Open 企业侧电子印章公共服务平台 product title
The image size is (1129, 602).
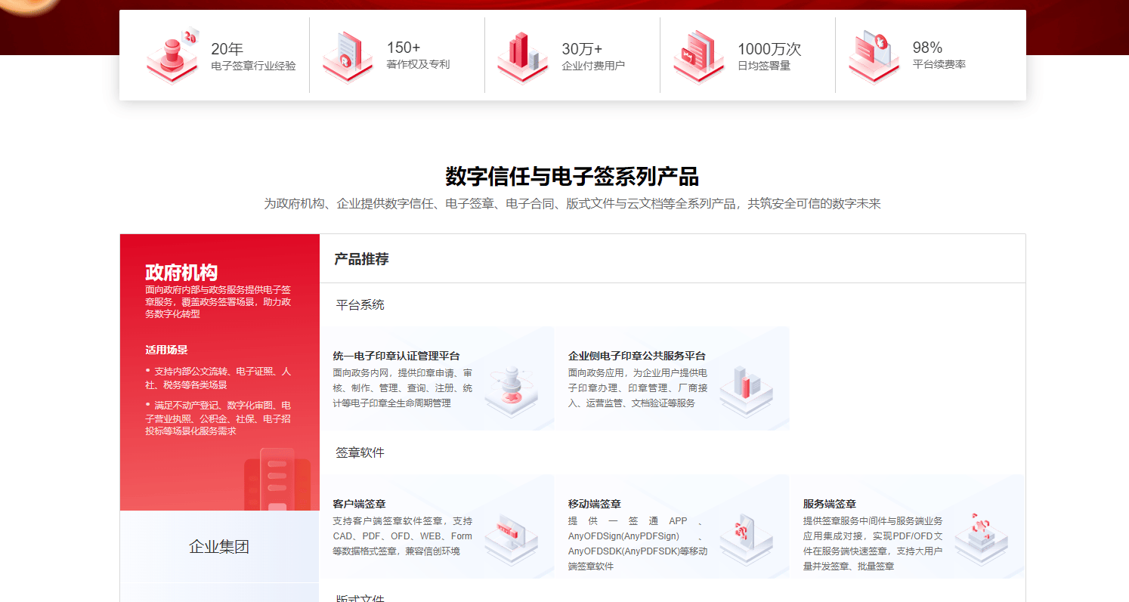[636, 356]
